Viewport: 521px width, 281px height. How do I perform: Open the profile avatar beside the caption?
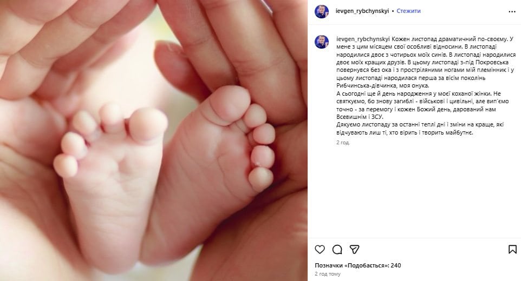(x=322, y=42)
